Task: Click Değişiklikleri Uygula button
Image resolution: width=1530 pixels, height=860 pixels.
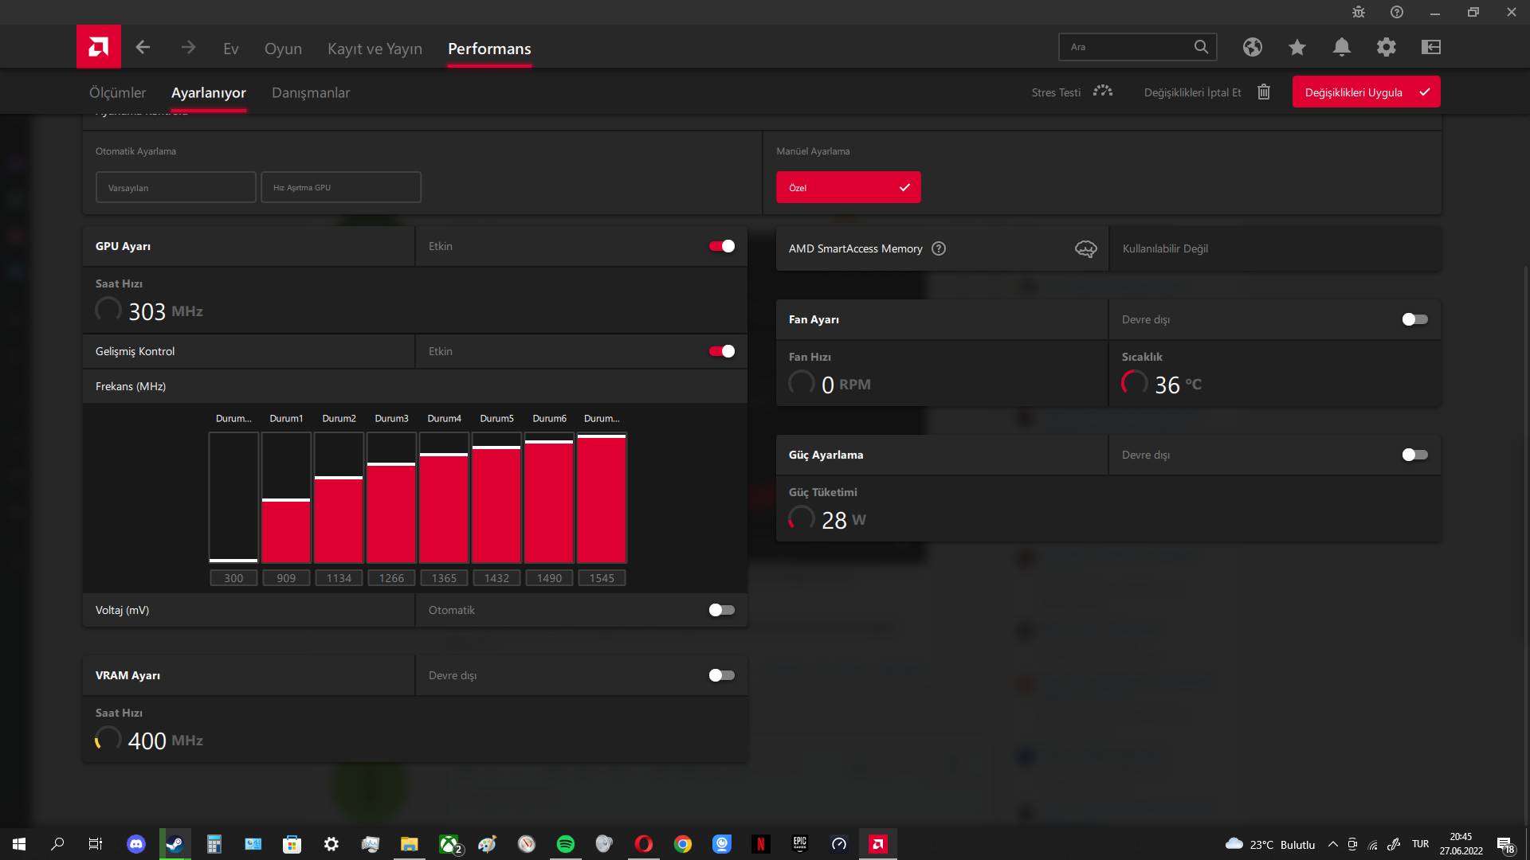Action: [x=1366, y=92]
